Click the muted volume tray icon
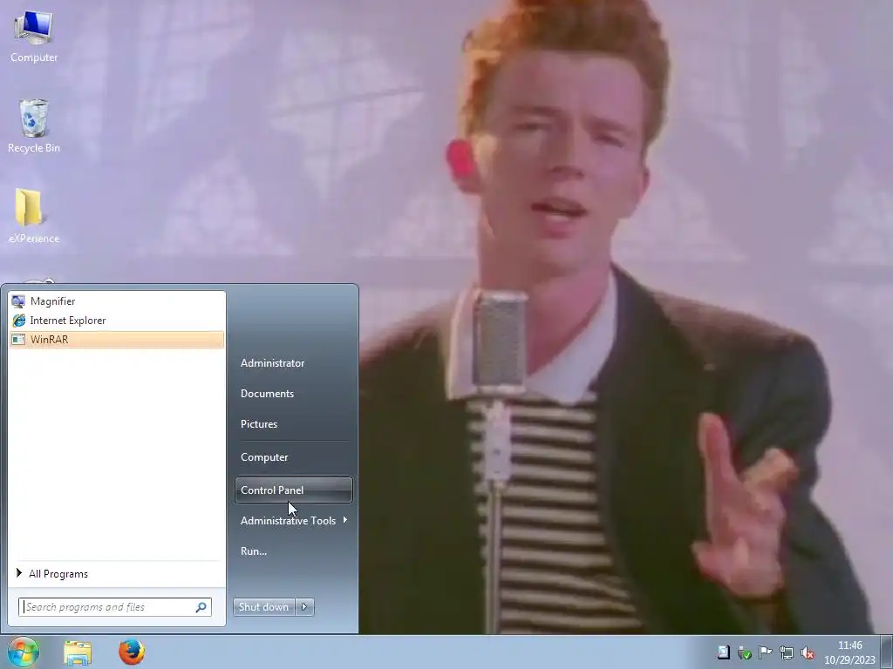Image resolution: width=893 pixels, height=669 pixels. pyautogui.click(x=807, y=653)
